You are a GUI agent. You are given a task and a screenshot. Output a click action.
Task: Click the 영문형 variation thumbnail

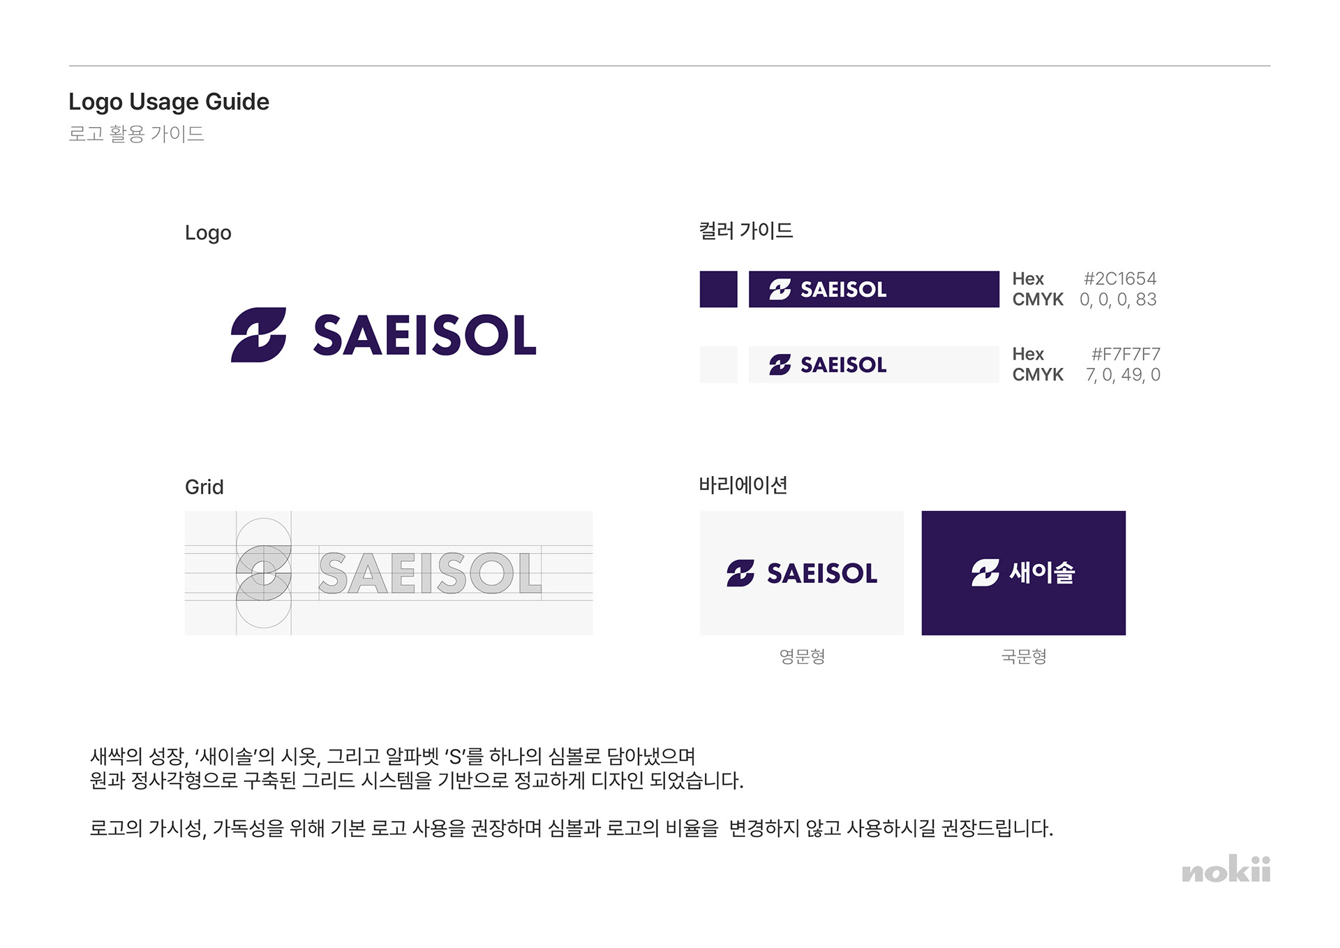801,573
